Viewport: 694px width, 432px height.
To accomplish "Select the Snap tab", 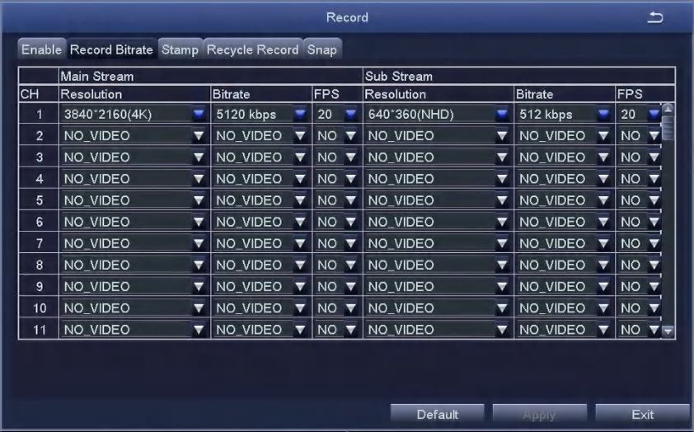I will pos(322,49).
